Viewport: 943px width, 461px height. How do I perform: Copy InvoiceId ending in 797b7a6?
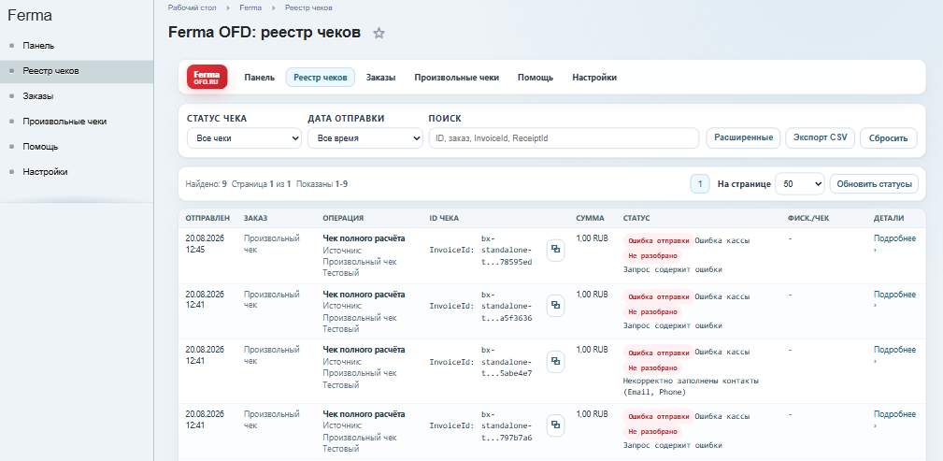click(556, 425)
